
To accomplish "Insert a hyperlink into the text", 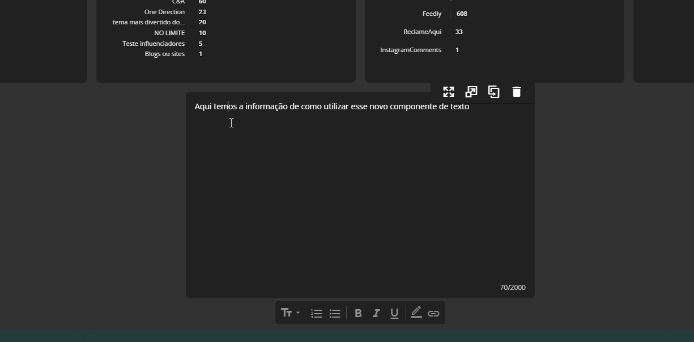I will coord(433,313).
